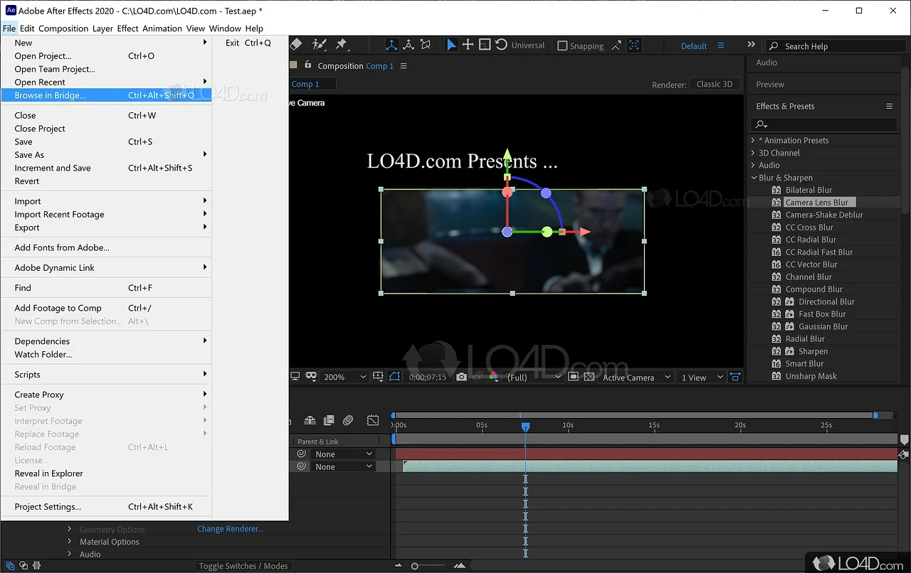Image resolution: width=911 pixels, height=573 pixels.
Task: Click the Motion Blur enable icon
Action: 348,421
